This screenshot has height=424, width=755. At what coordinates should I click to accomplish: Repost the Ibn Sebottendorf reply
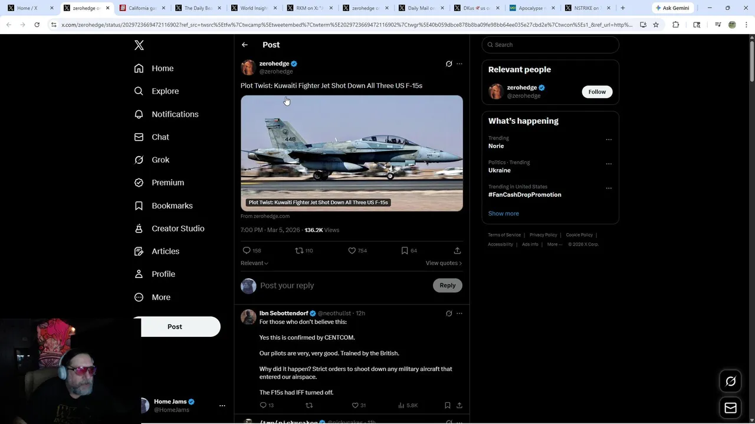click(x=309, y=405)
